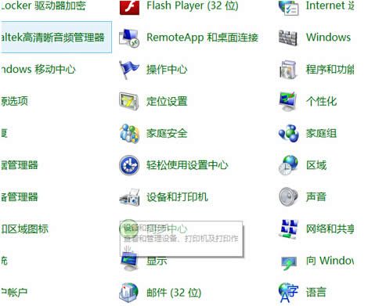Screen dimensions: 368x306
Task: Click the 声音 text label
Action: (316, 197)
